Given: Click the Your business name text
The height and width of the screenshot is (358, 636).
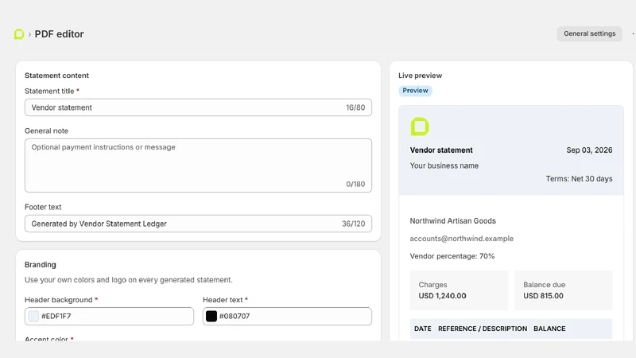Looking at the screenshot, I should pos(444,165).
